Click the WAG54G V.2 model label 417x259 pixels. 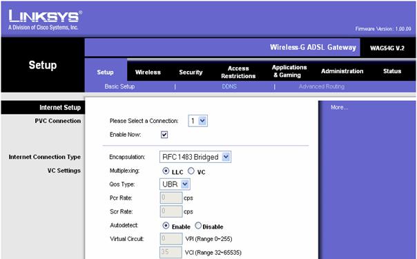click(387, 48)
